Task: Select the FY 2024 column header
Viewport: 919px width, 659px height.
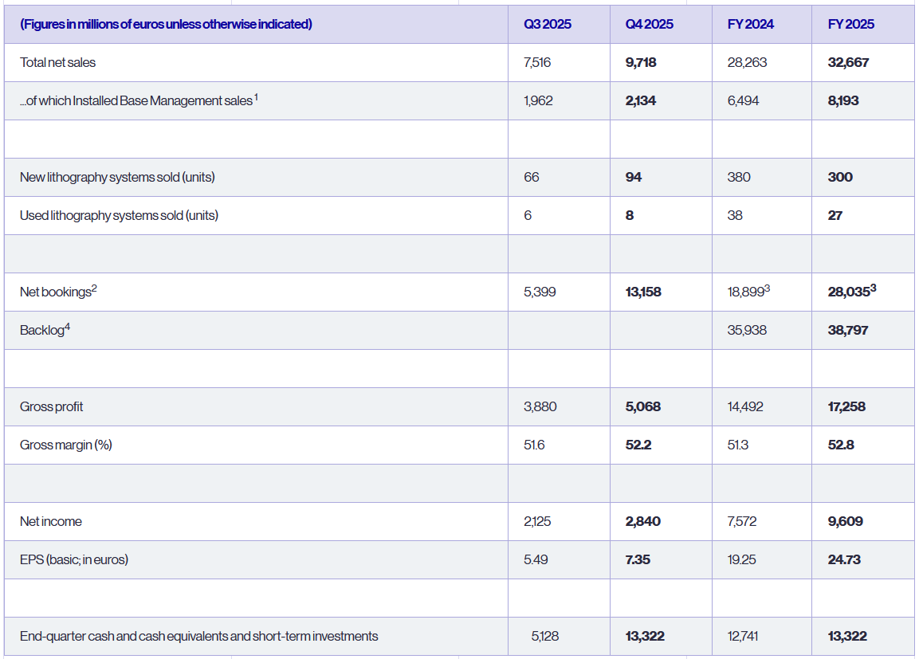Action: point(750,24)
